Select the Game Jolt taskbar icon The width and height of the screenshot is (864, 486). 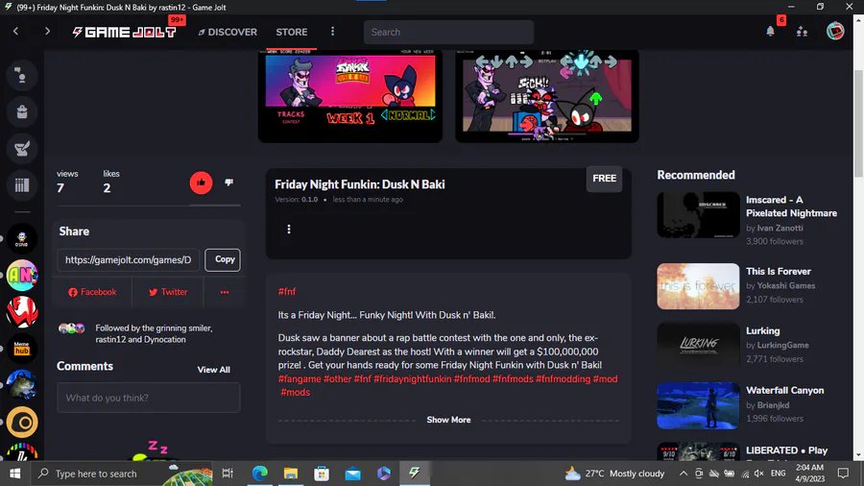tap(415, 474)
